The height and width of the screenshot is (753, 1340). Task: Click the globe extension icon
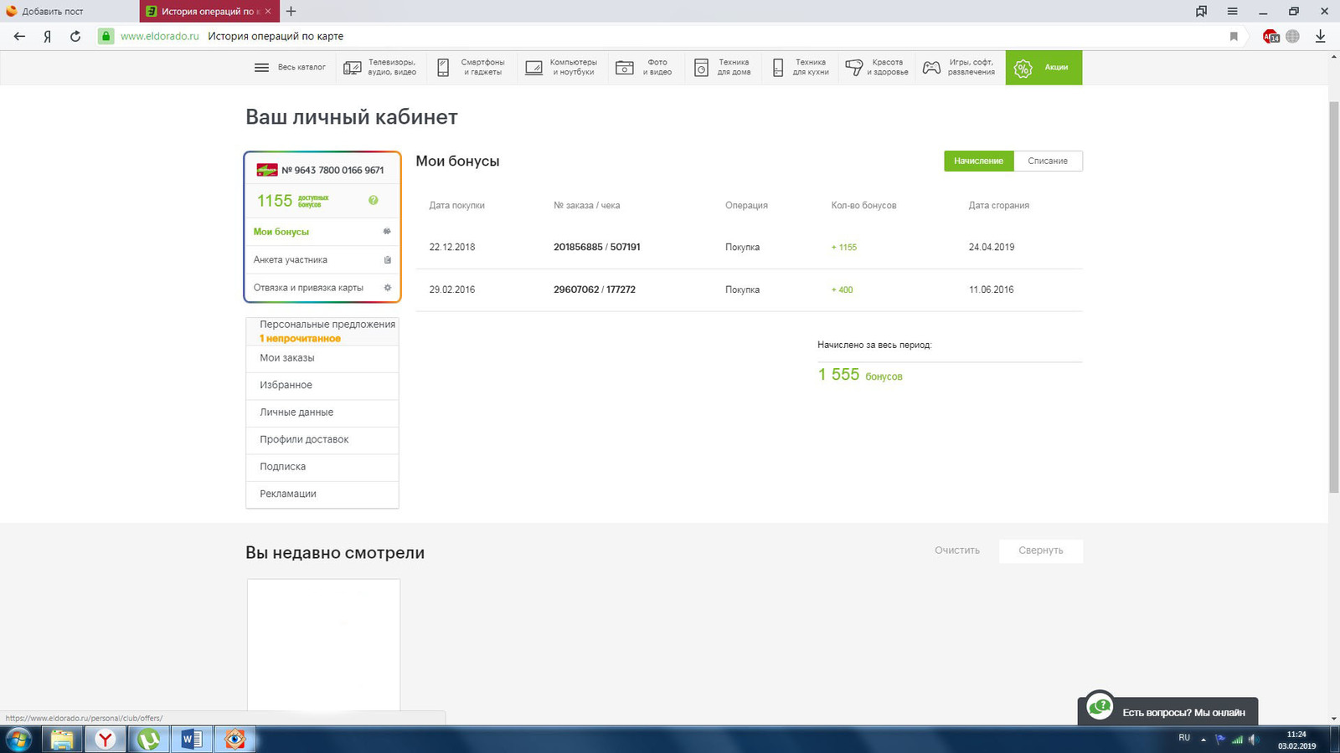pyautogui.click(x=1293, y=36)
